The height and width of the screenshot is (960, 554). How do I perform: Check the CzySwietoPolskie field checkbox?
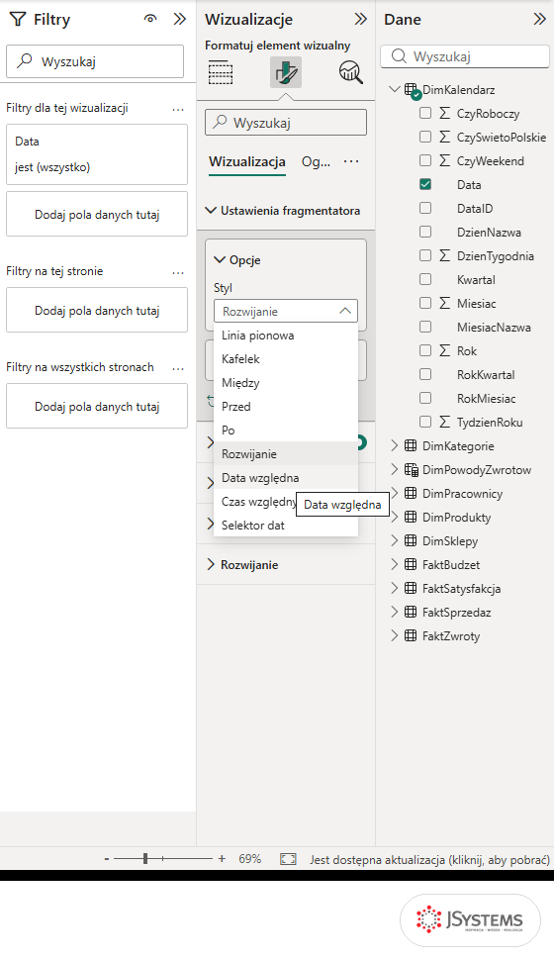(425, 138)
